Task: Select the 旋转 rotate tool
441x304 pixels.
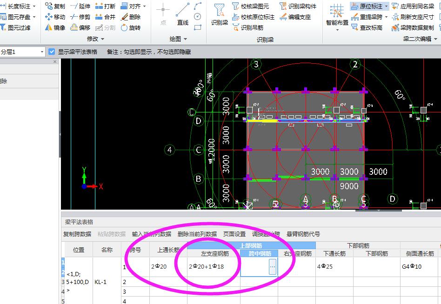Action: pyautogui.click(x=131, y=27)
